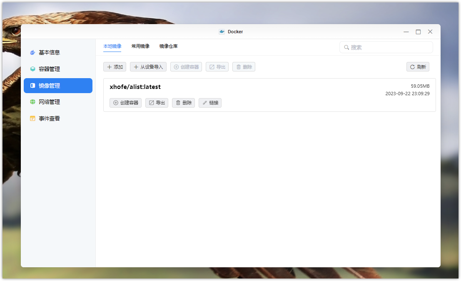Click 删除 for xhofe/alist:latest
This screenshot has height=281, width=461.
184,103
